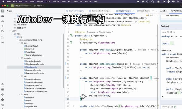Image resolution: width=182 pixels, height=109 pixels.
Task: Jump to previous highlighted error arrow
Action: (x=154, y=15)
